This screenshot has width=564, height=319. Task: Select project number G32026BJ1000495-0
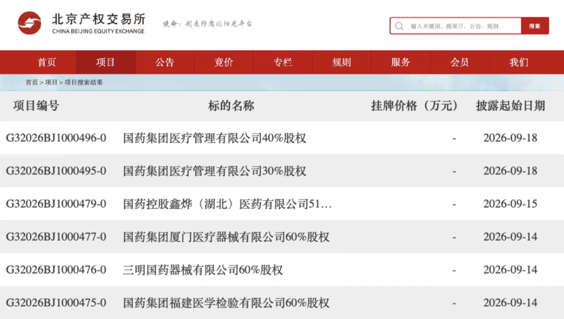pos(56,171)
